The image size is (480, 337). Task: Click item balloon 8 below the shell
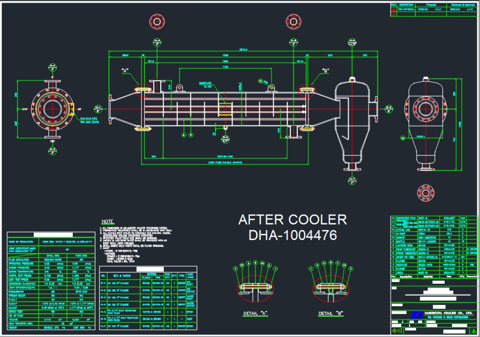coord(191,135)
